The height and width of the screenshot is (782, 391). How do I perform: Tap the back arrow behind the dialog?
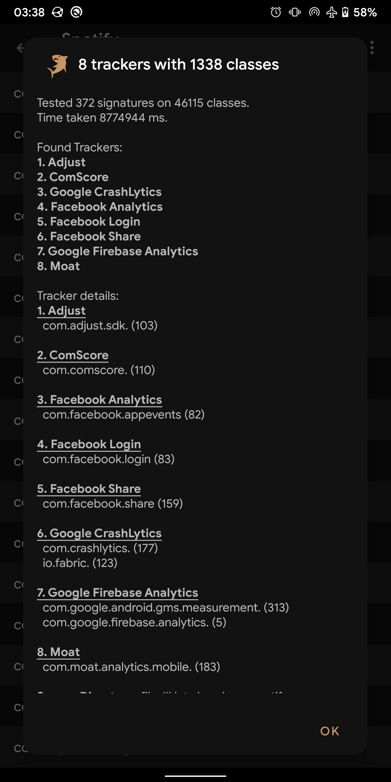20,48
